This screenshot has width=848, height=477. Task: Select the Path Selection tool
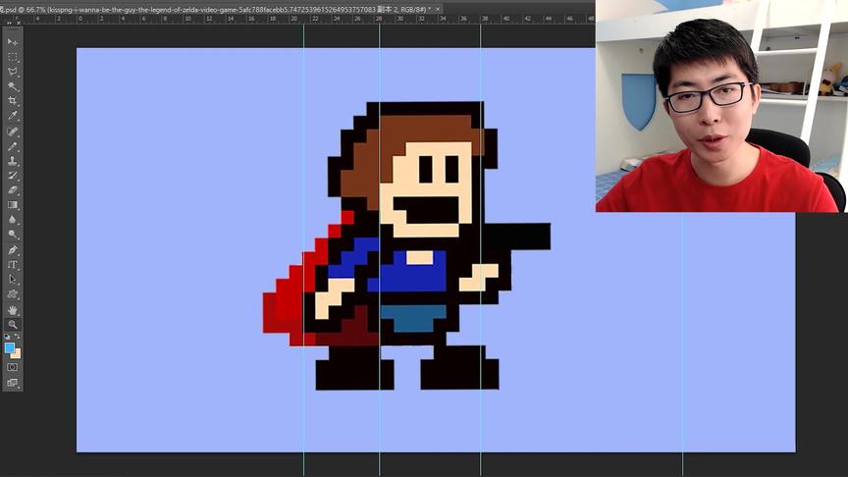pyautogui.click(x=13, y=279)
